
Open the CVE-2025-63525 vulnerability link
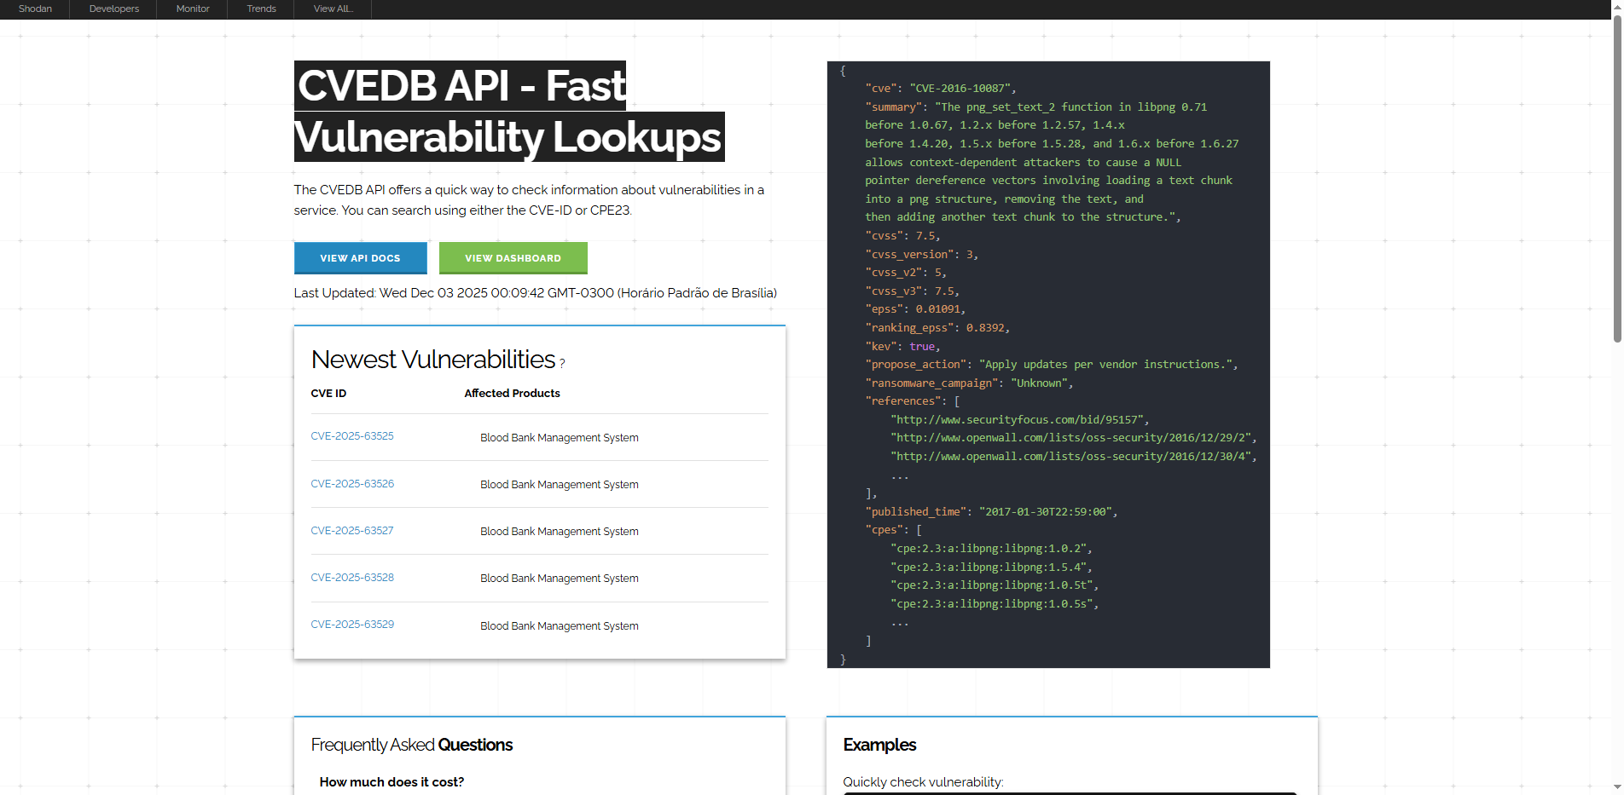tap(352, 435)
